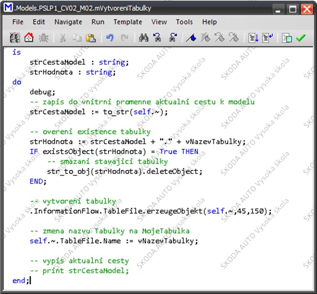Open the Navigate menu

click(68, 22)
